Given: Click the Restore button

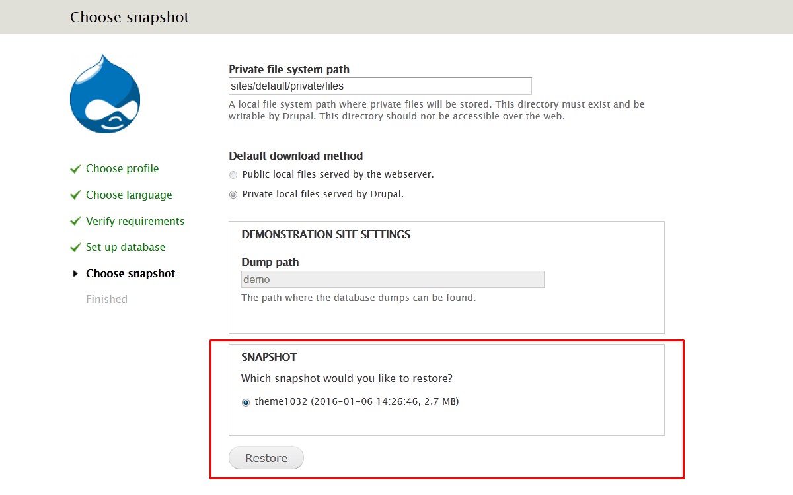Looking at the screenshot, I should (x=266, y=458).
